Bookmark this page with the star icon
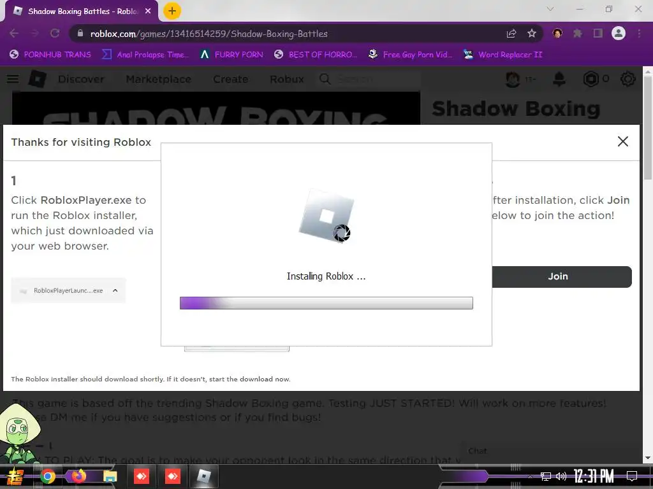This screenshot has width=653, height=489. pos(532,33)
